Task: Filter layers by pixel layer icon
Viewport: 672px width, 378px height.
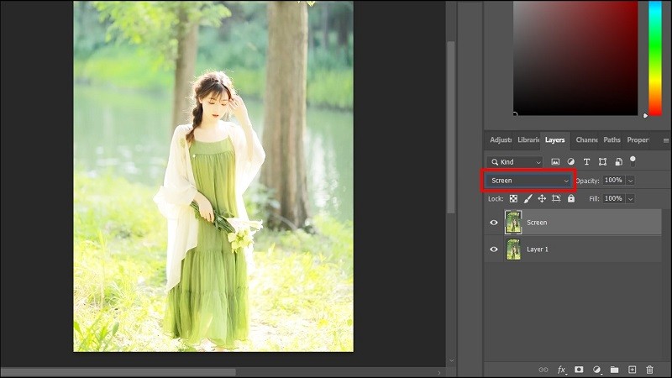Action: 555,162
